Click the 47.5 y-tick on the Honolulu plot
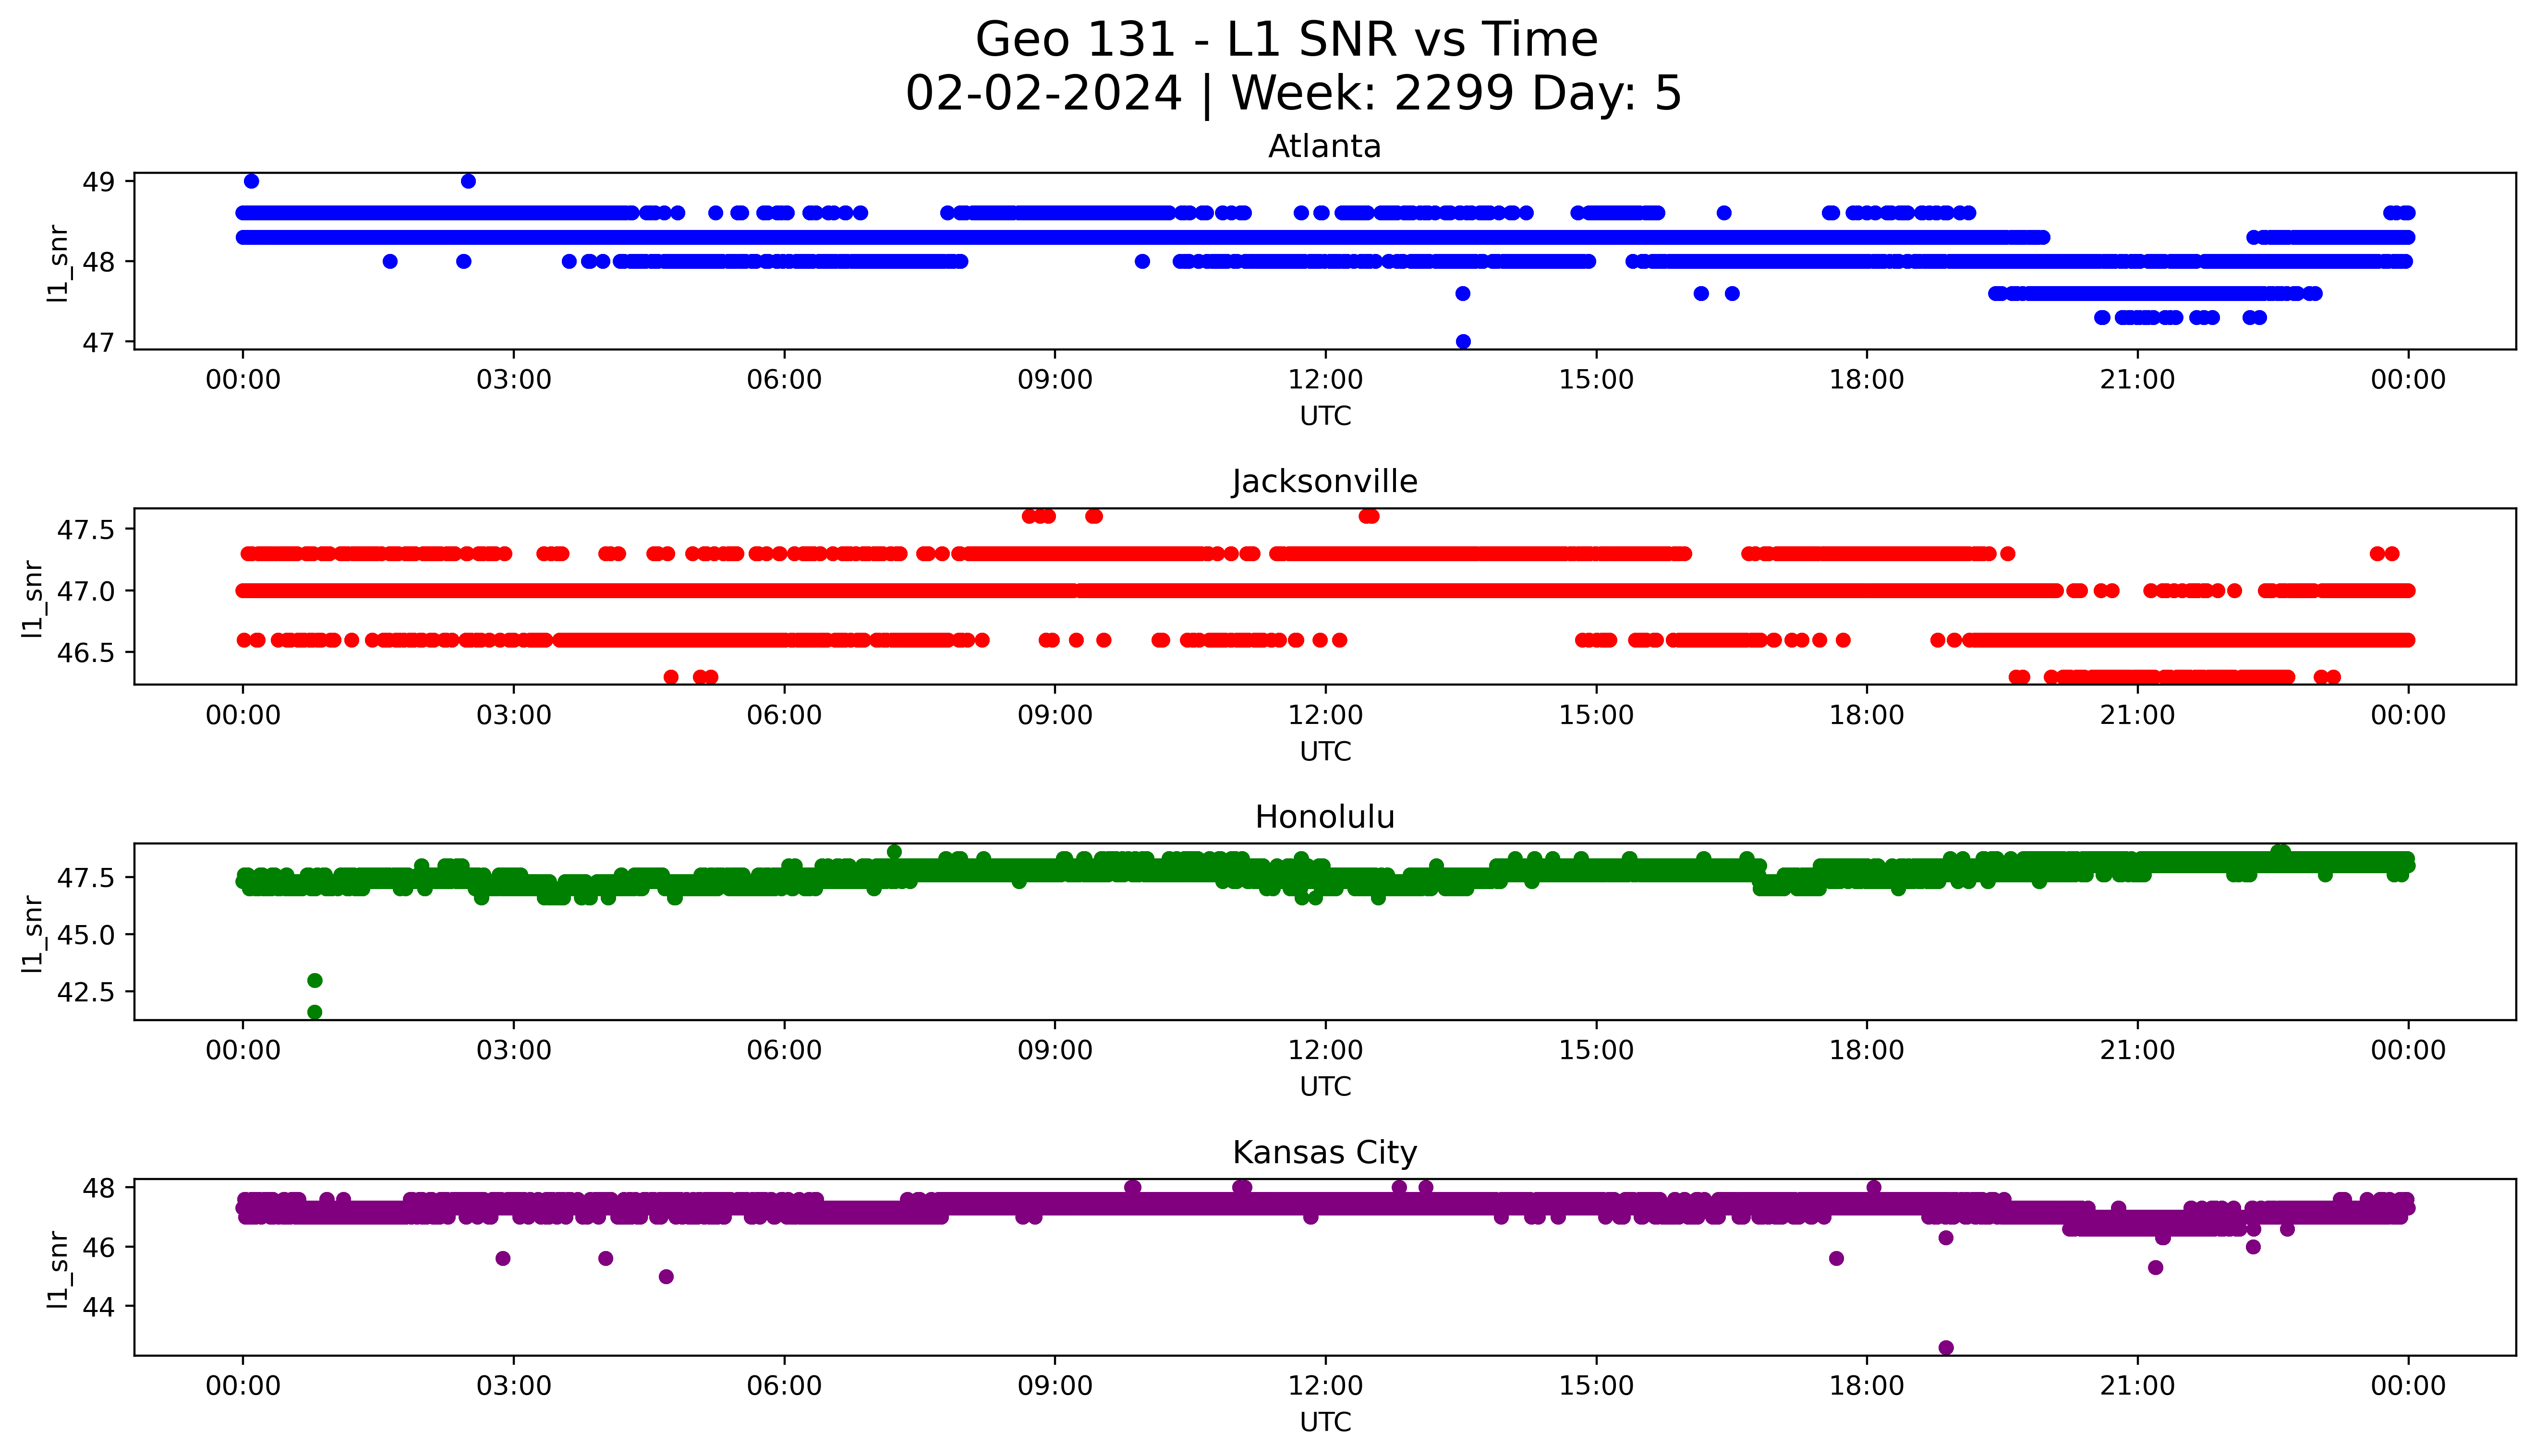 click(87, 878)
